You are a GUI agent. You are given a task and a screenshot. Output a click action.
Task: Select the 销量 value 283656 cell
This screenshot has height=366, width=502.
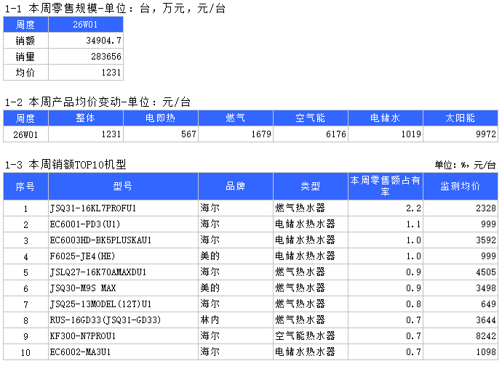(x=86, y=57)
